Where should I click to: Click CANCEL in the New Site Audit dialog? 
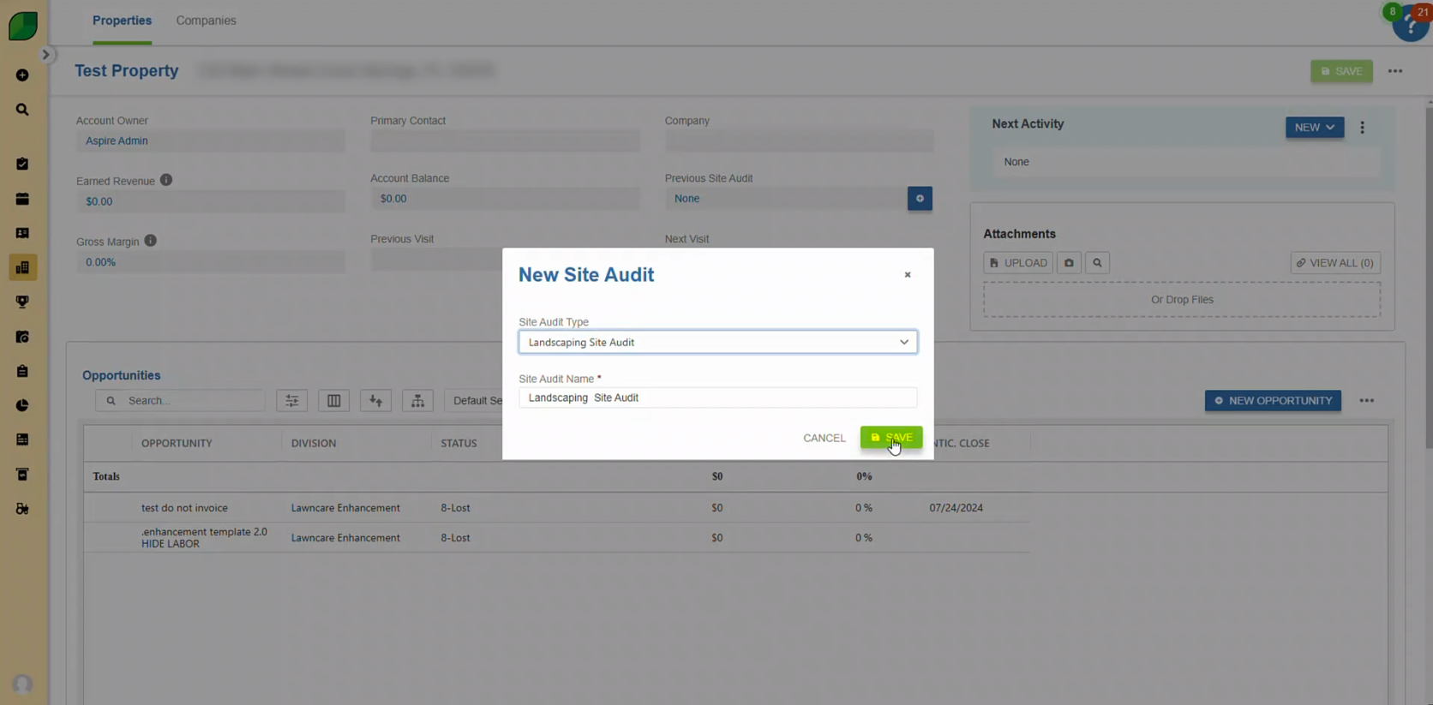tap(824, 438)
